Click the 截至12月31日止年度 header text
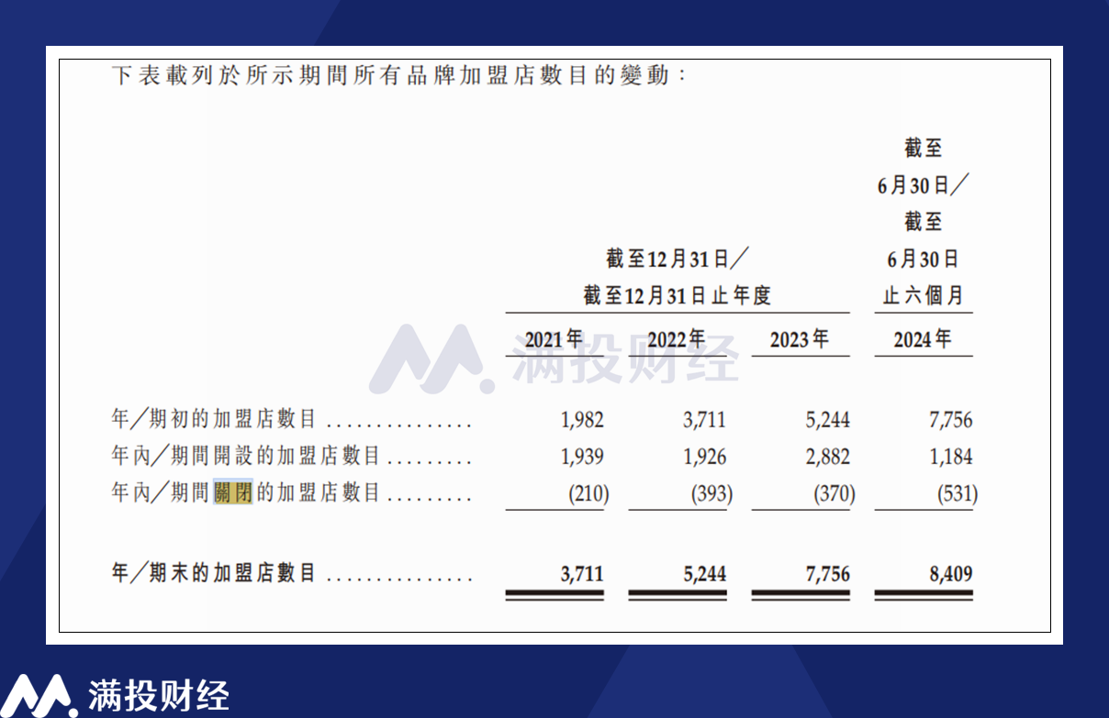 (677, 295)
